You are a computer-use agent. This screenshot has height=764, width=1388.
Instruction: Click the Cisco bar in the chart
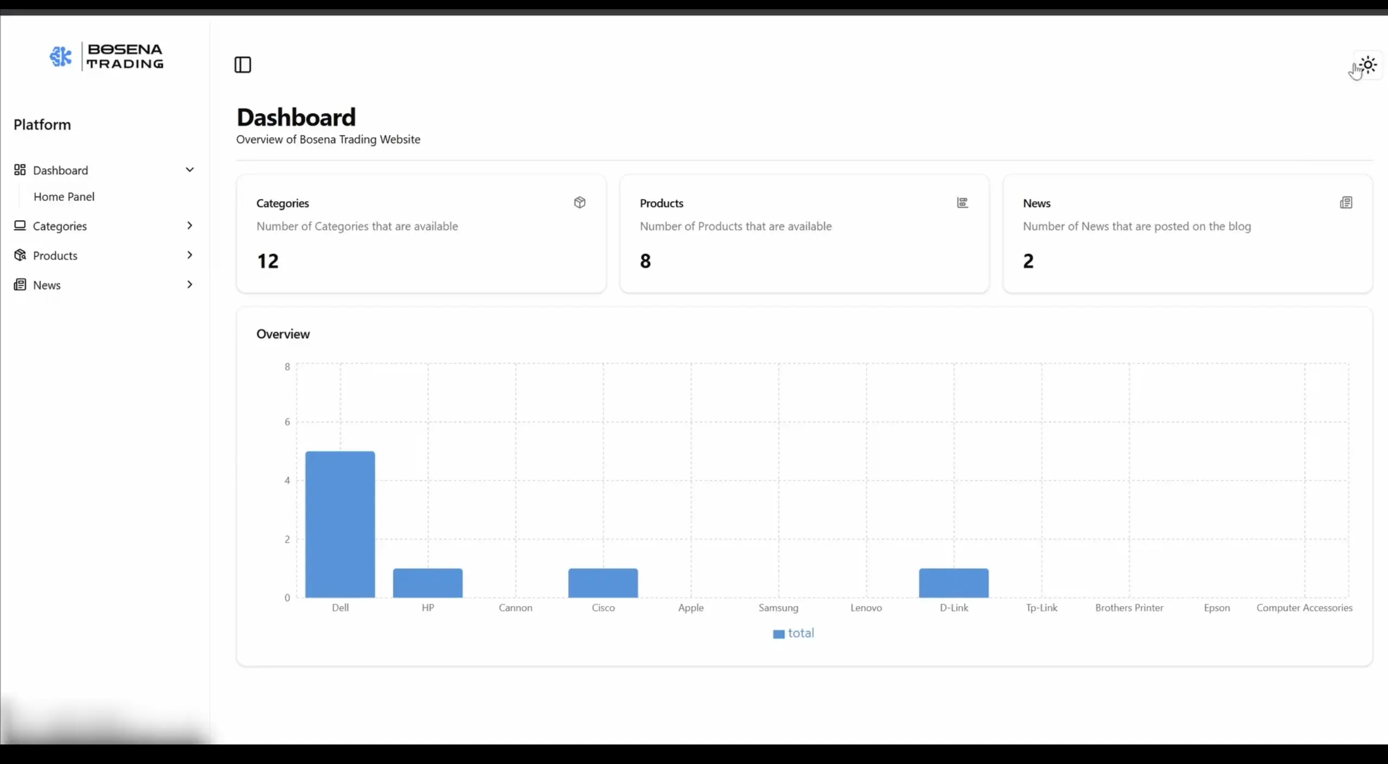tap(603, 583)
